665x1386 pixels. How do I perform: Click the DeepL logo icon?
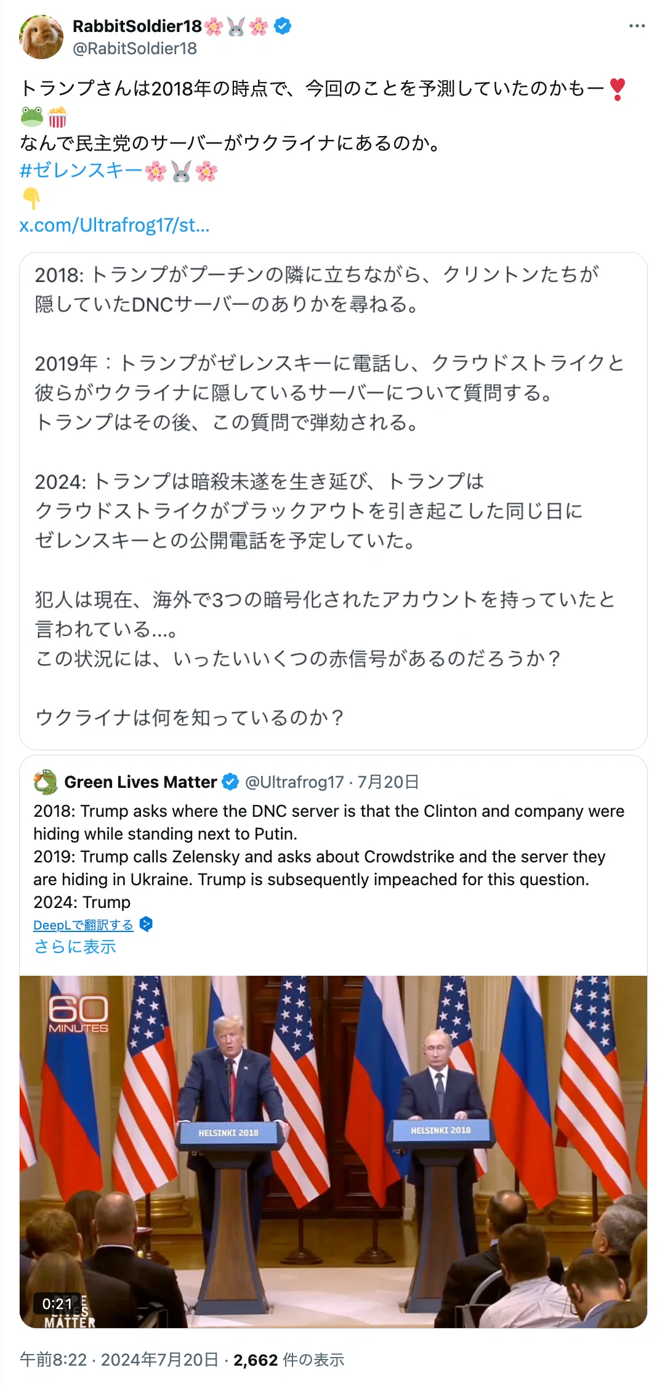146,924
